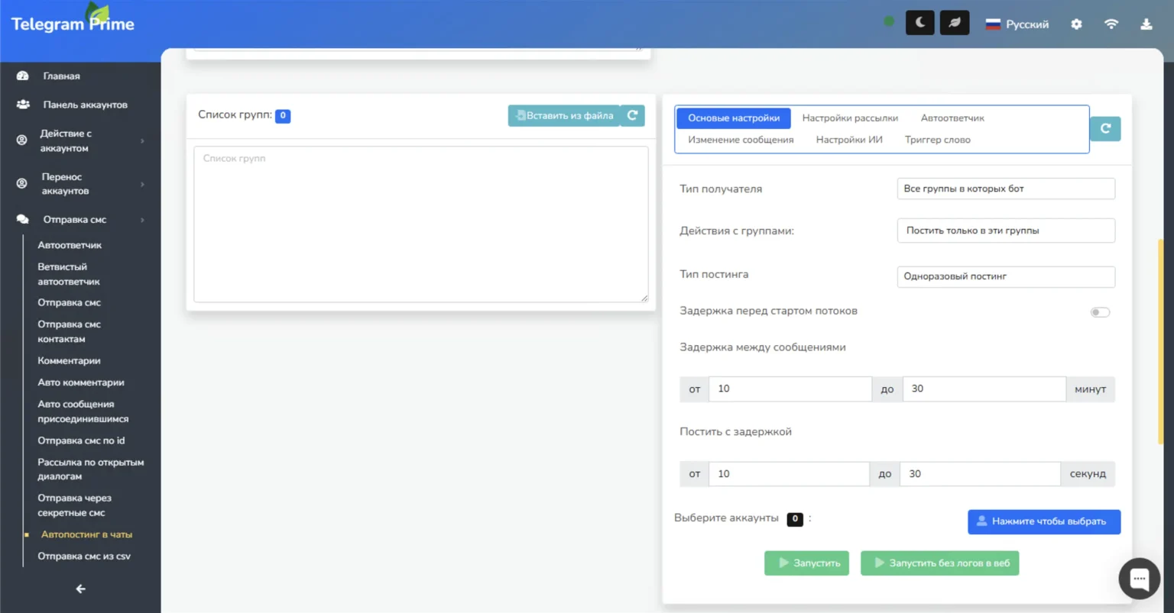Viewport: 1174px width, 613px height.
Task: Expand the 'Перенос аккаунтов' sidebar menu
Action: point(79,184)
